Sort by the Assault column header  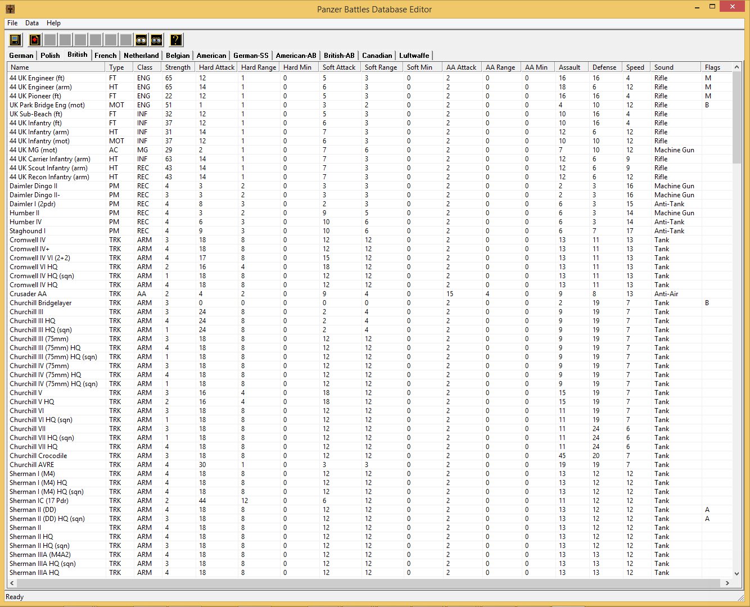coord(572,67)
